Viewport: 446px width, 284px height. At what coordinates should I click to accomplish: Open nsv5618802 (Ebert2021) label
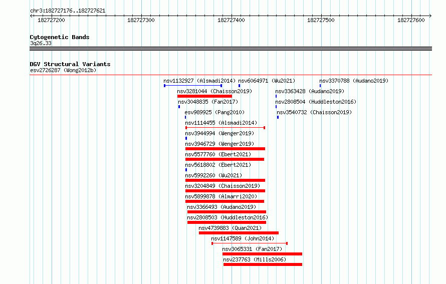(218, 165)
